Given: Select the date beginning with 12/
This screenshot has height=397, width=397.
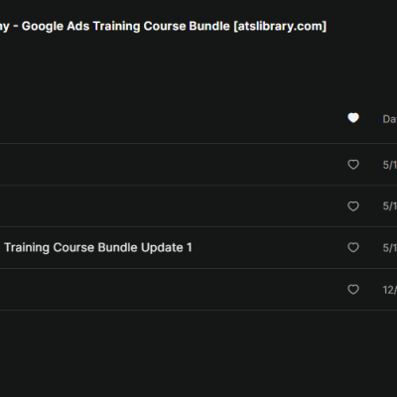Looking at the screenshot, I should point(390,290).
